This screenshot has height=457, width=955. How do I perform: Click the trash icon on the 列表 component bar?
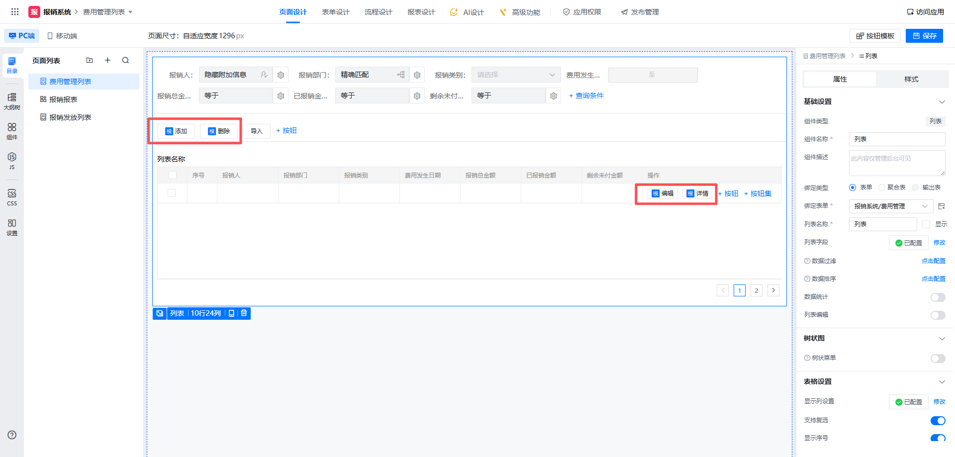(244, 313)
